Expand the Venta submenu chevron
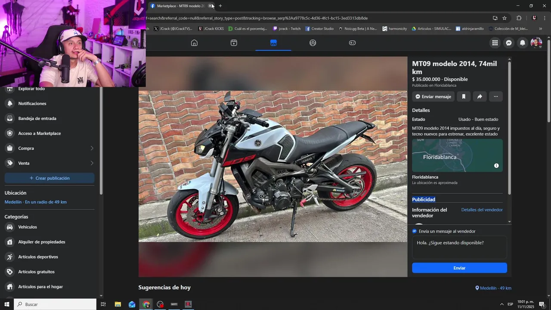 coord(92,163)
